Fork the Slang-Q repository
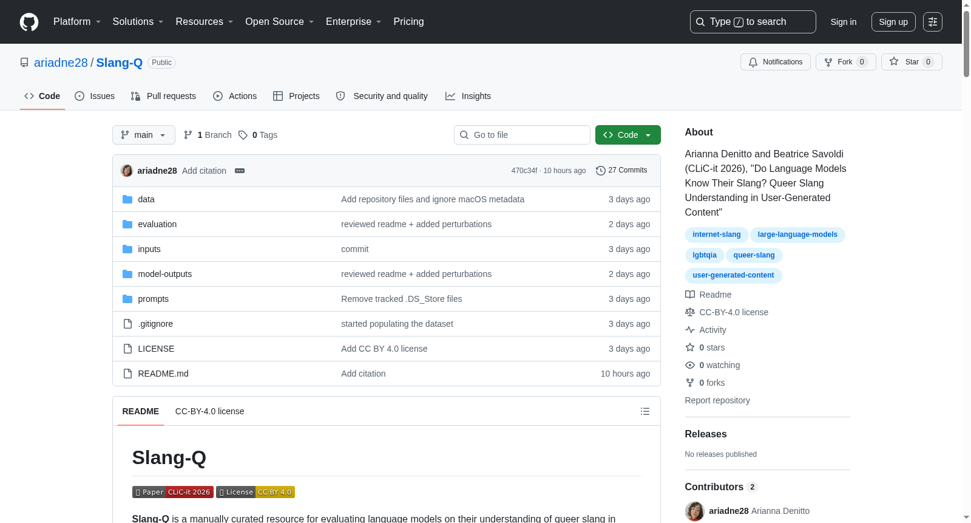The height and width of the screenshot is (523, 971). click(x=846, y=62)
